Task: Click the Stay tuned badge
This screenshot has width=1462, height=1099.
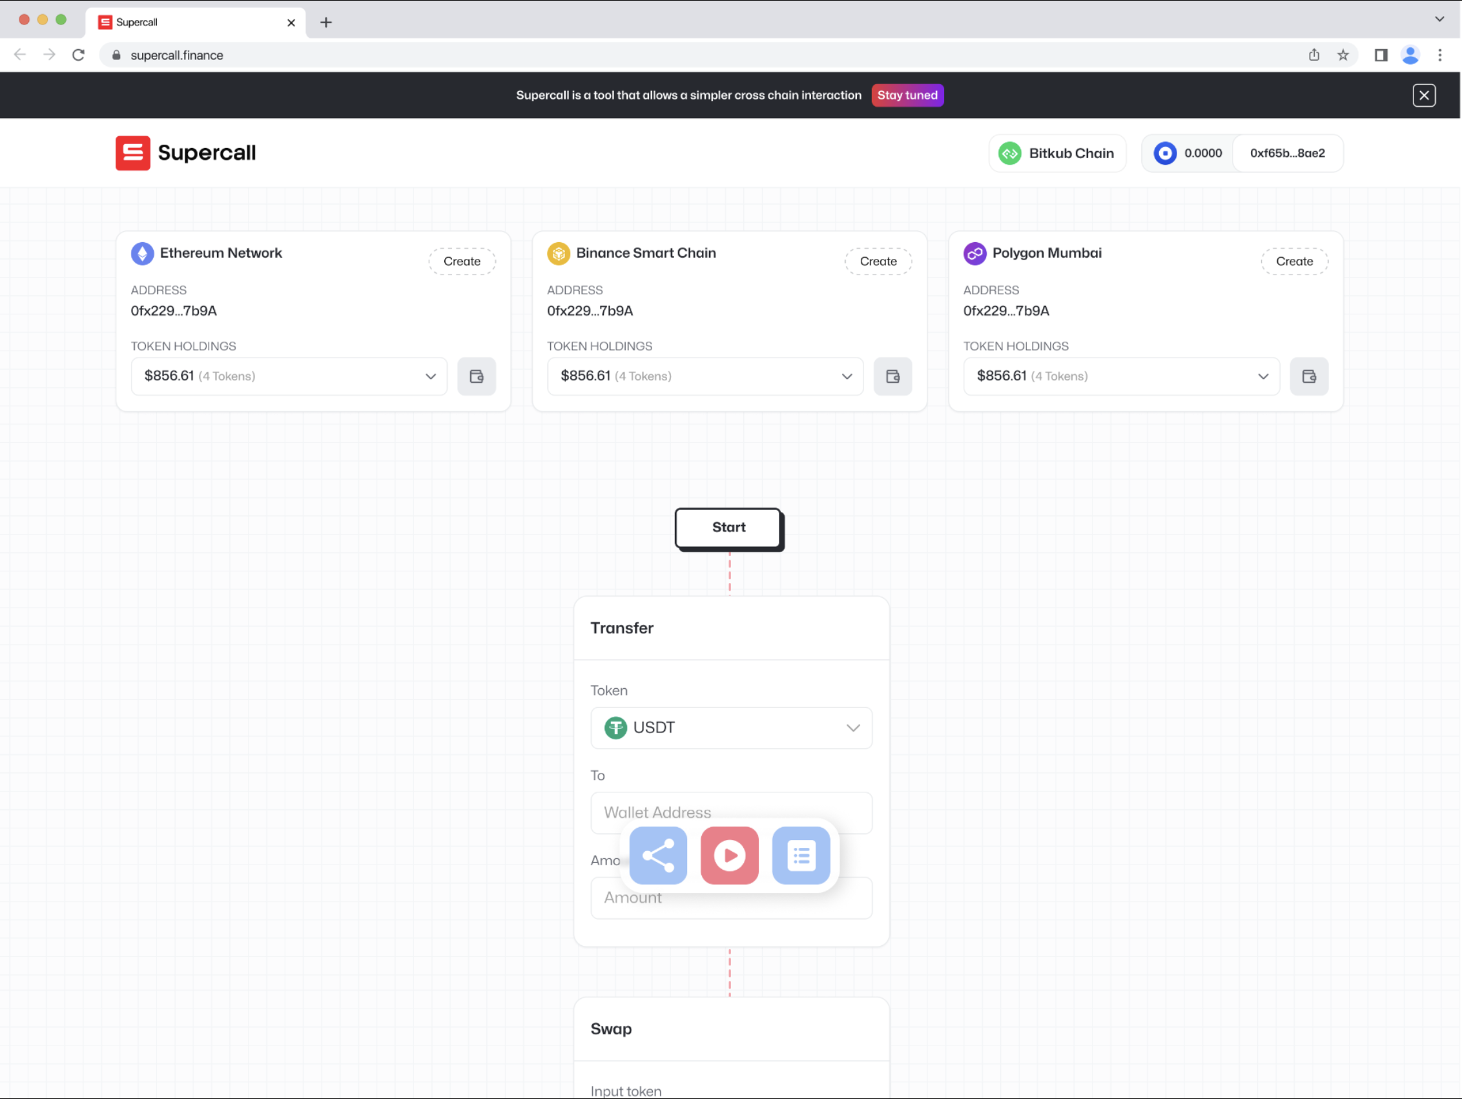Action: [x=907, y=95]
